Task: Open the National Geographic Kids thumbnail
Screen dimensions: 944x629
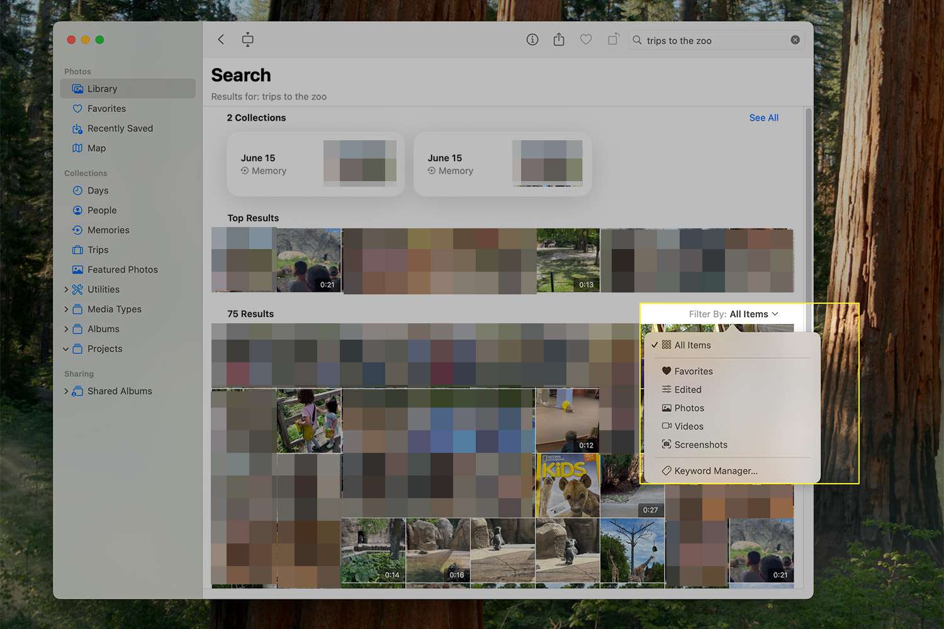Action: [x=568, y=486]
